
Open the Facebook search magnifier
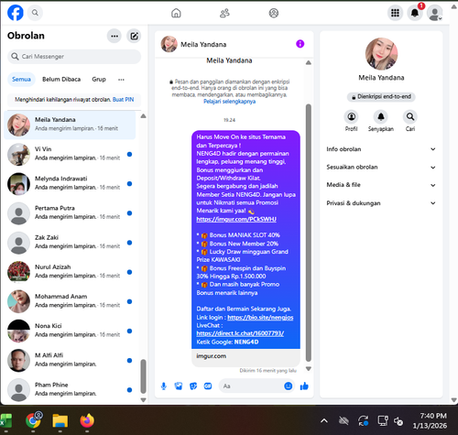(x=35, y=13)
